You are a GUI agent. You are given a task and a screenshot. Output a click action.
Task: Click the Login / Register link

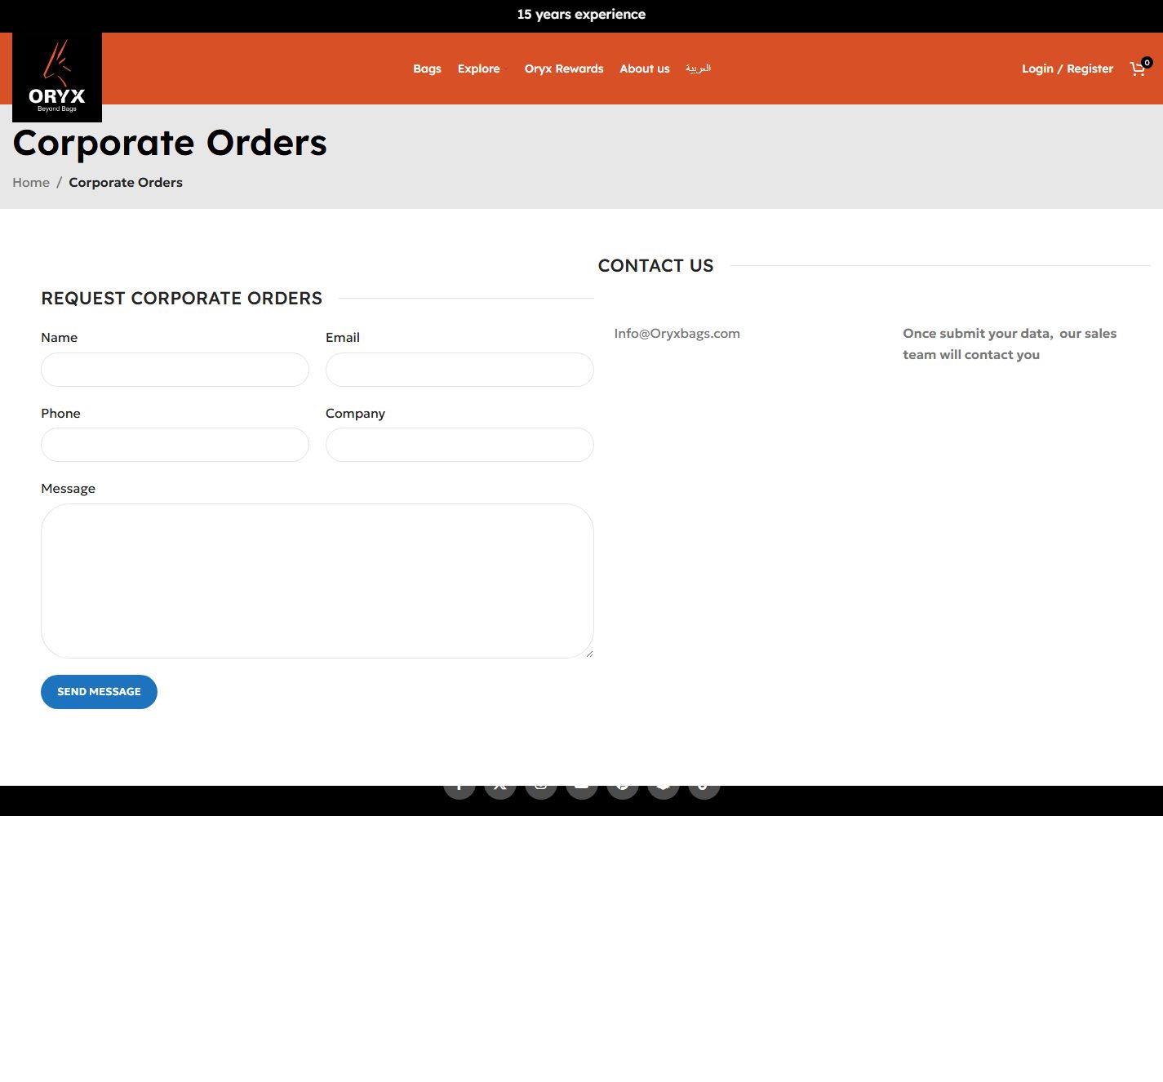[x=1068, y=69]
